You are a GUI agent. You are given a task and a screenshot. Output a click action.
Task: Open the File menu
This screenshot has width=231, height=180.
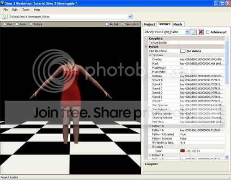(6, 10)
